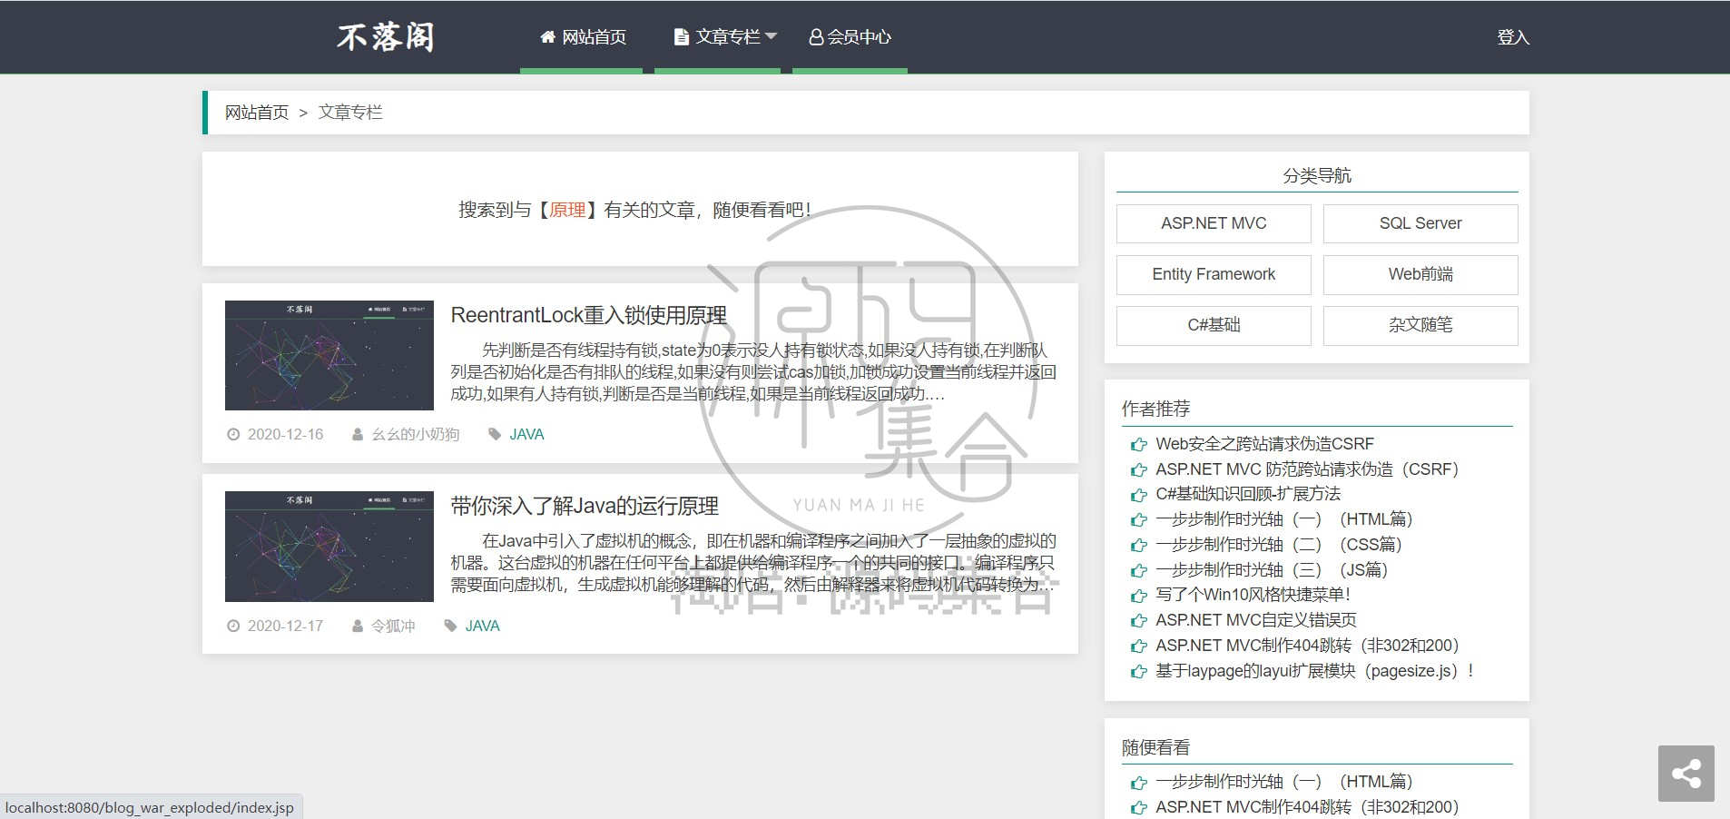
Task: Open the 网站首页 nav item
Action: click(582, 37)
